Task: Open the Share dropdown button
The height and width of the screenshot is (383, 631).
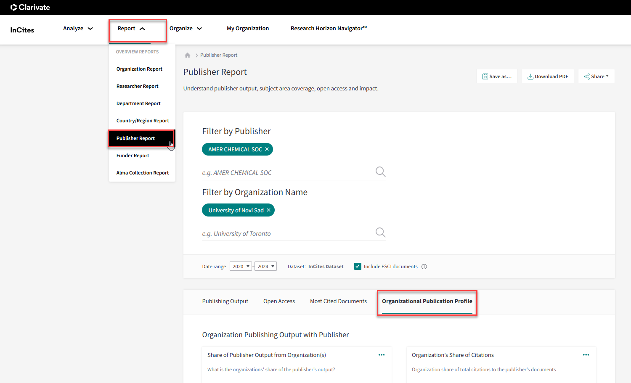Action: pos(596,76)
